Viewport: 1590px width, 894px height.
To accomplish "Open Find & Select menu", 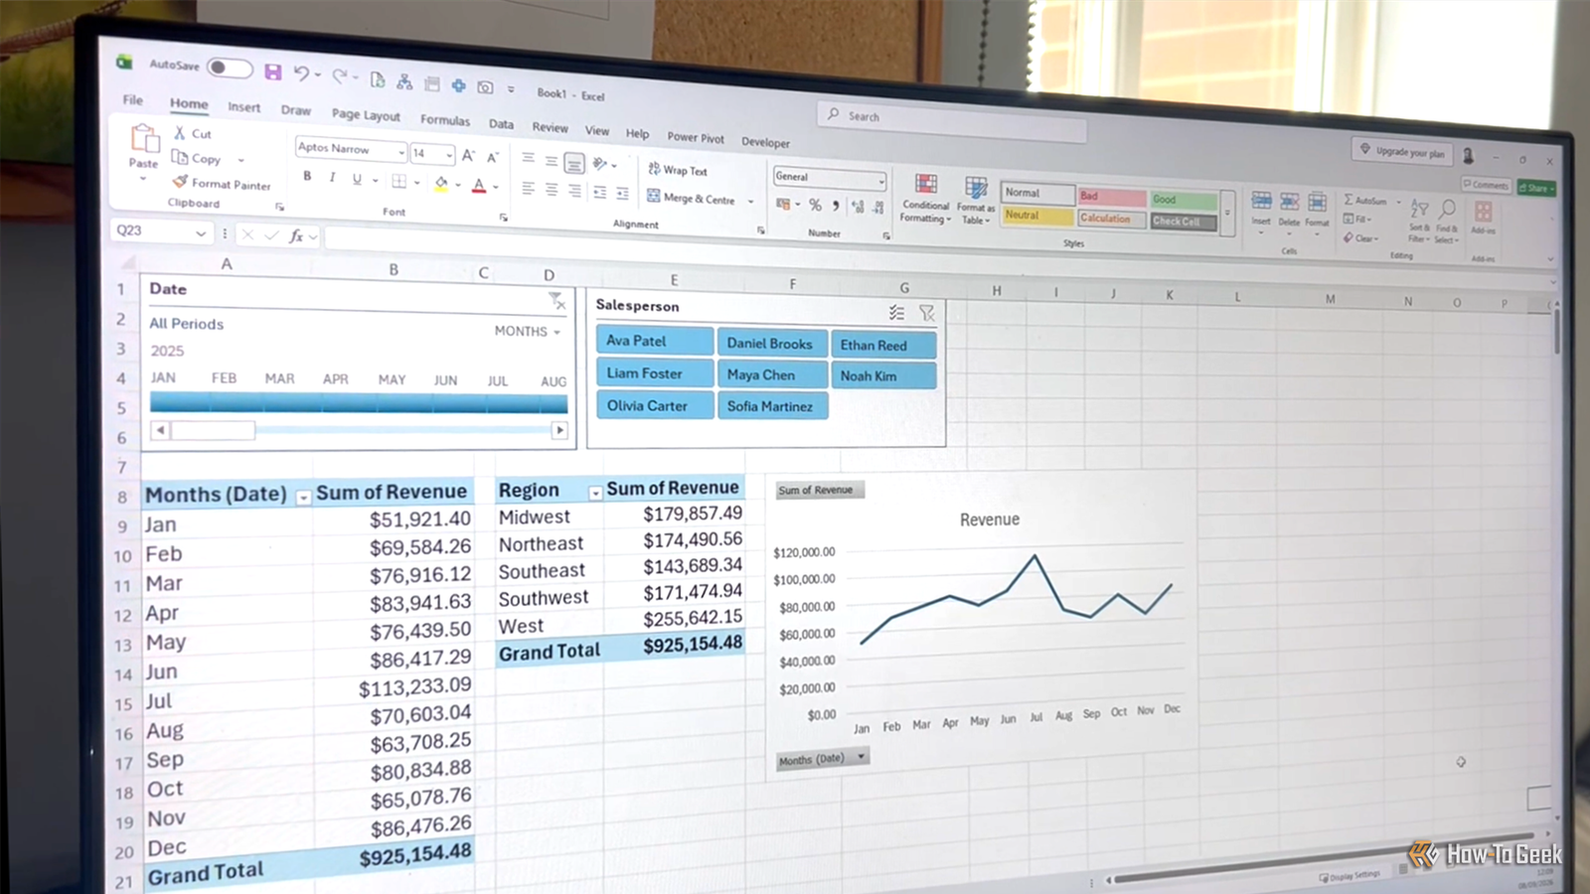I will pyautogui.click(x=1447, y=222).
